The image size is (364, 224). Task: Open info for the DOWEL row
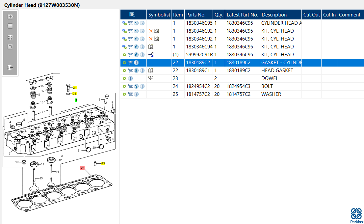tap(130, 78)
